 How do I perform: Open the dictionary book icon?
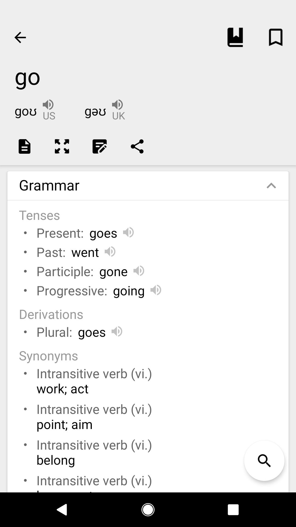click(235, 37)
